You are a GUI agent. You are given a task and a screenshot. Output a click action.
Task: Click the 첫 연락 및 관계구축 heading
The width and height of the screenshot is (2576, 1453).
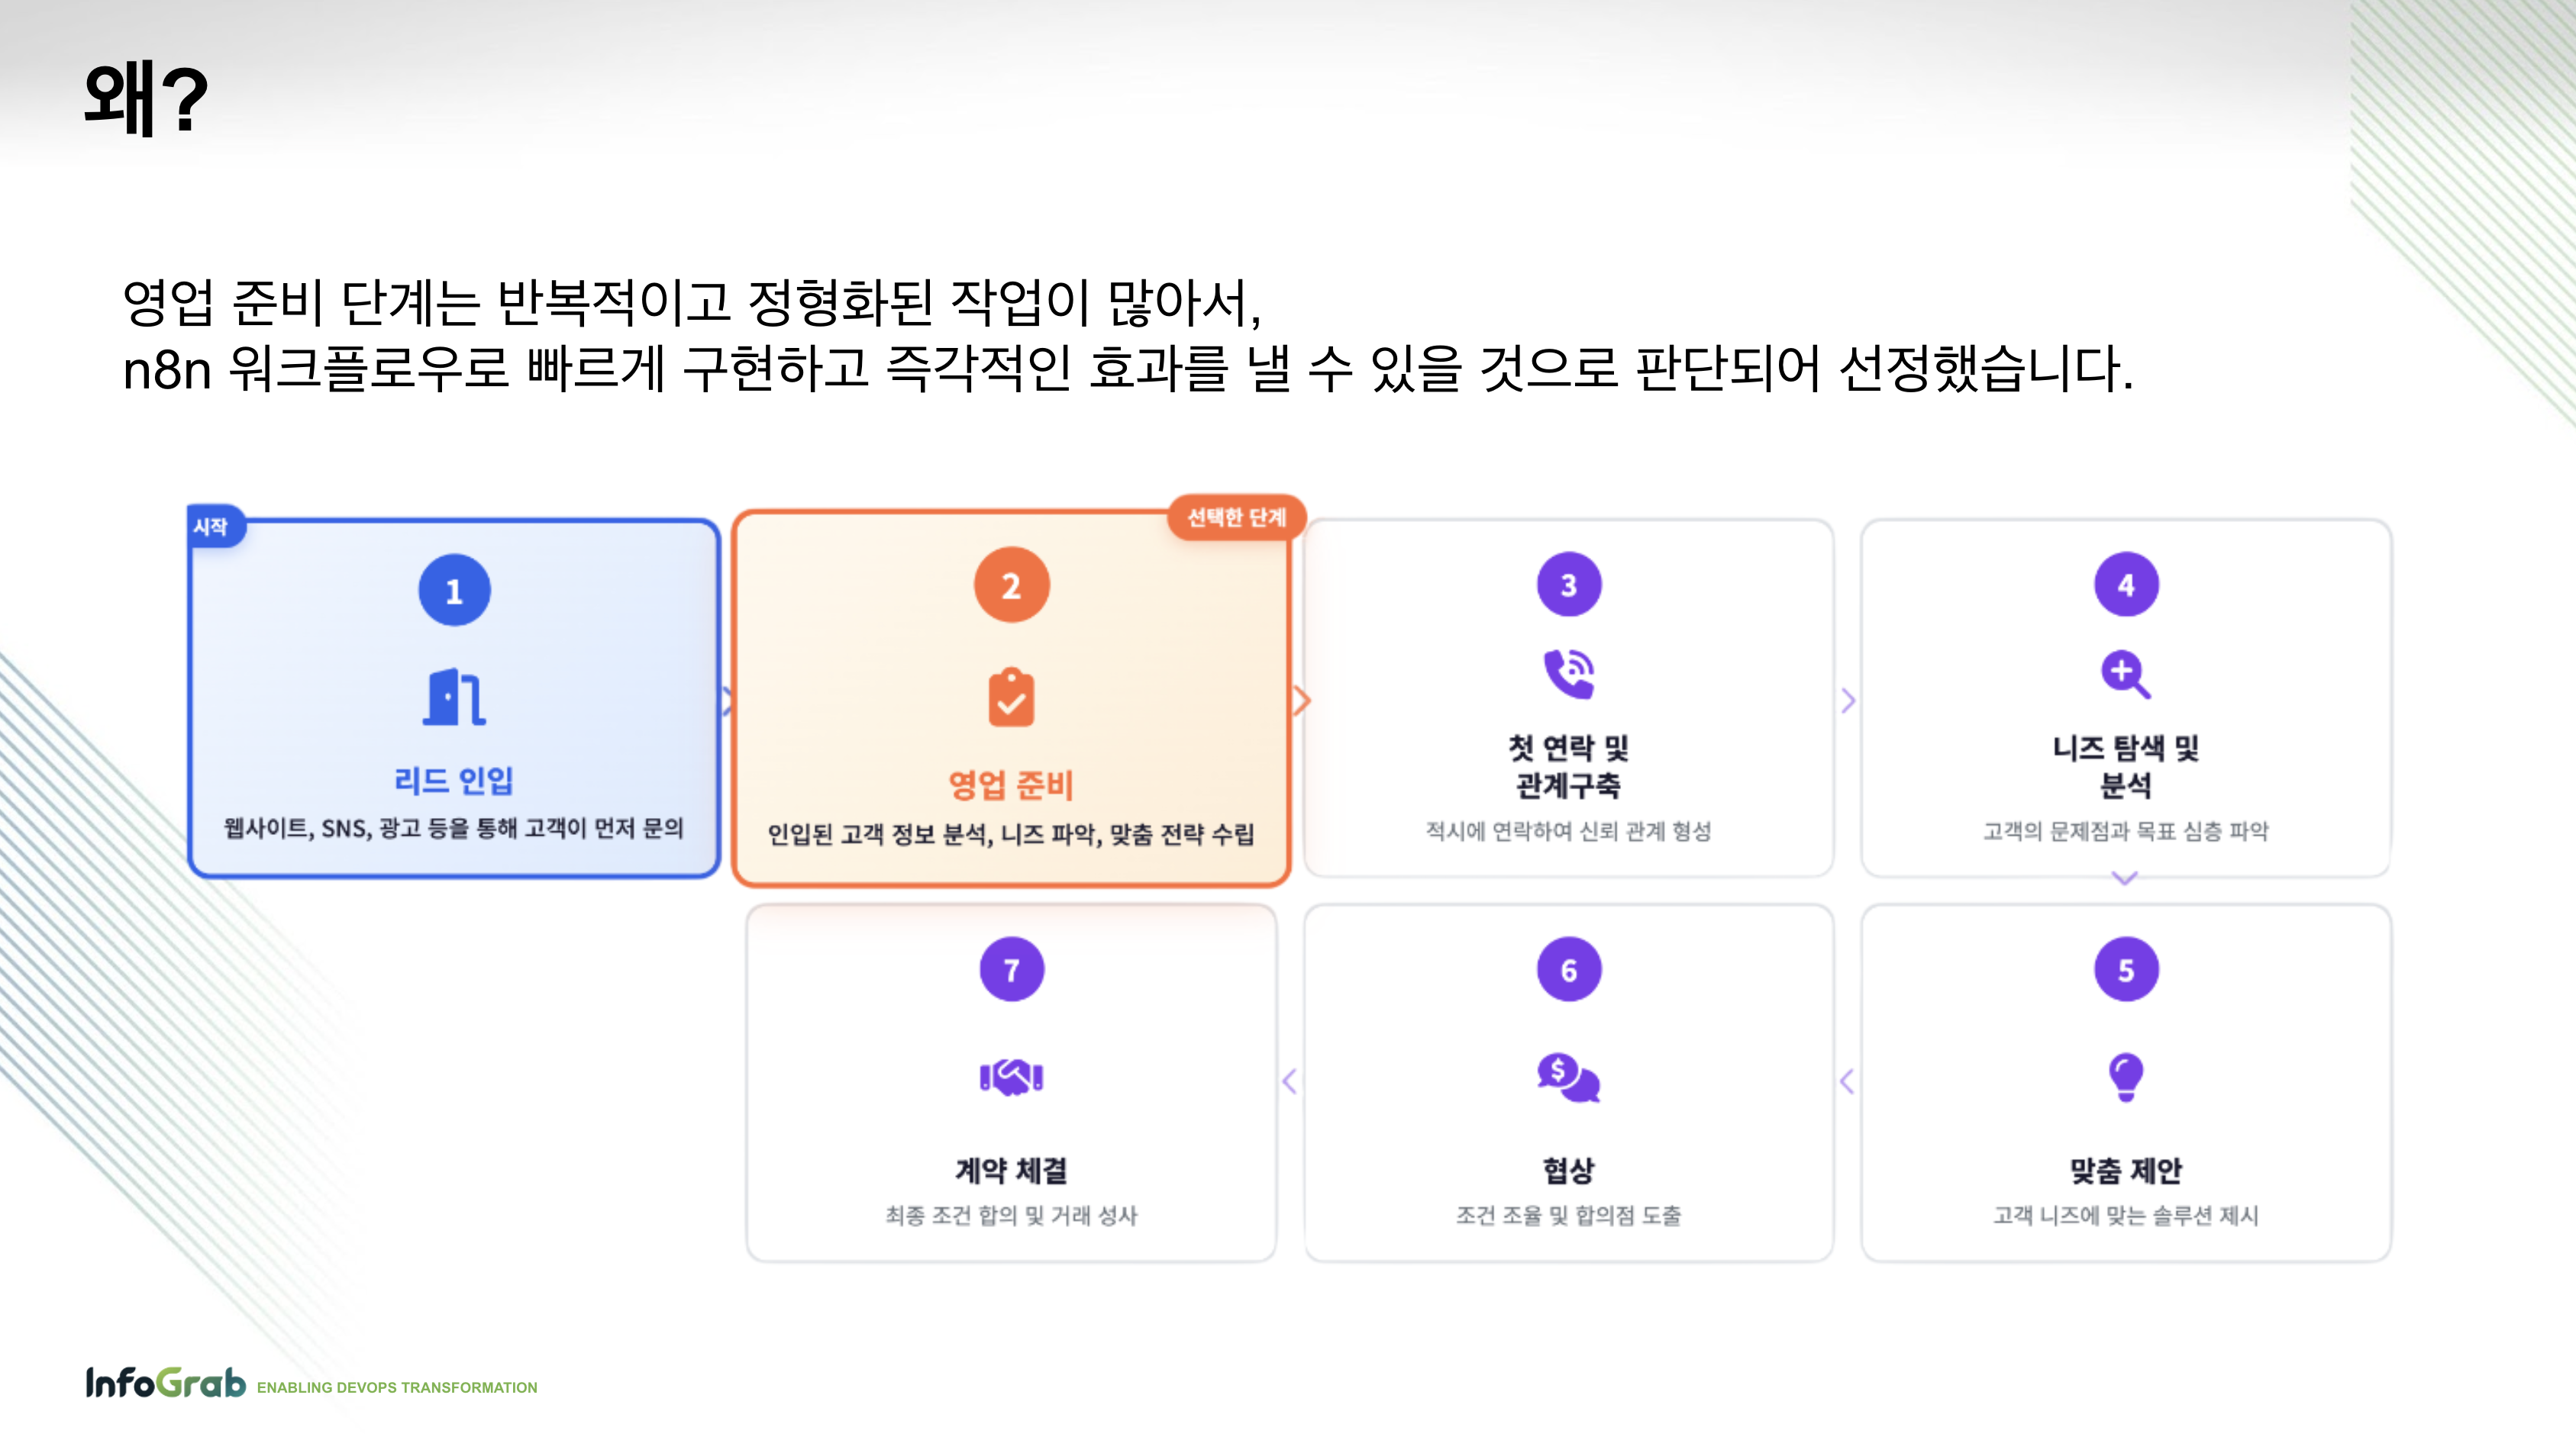click(x=1568, y=765)
